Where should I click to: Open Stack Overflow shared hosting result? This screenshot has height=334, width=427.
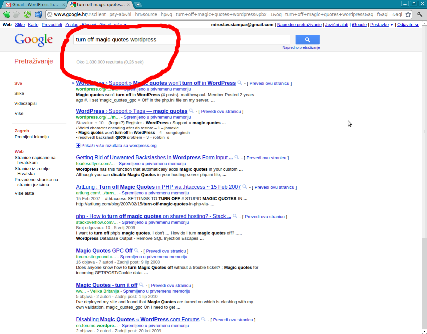[153, 216]
